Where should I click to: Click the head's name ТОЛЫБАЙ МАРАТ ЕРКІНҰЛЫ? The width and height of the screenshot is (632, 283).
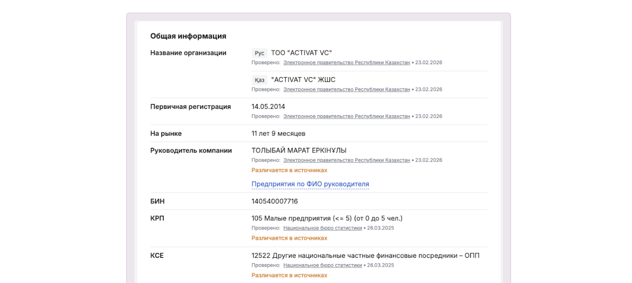coord(299,151)
